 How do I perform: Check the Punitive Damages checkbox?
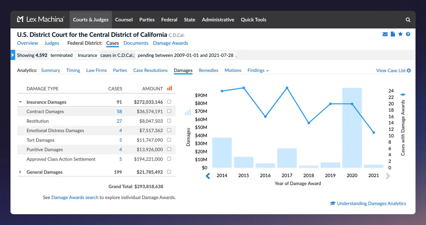[169, 149]
